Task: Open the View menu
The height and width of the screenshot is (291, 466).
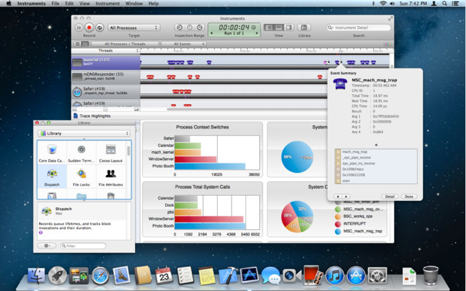Action: point(85,3)
